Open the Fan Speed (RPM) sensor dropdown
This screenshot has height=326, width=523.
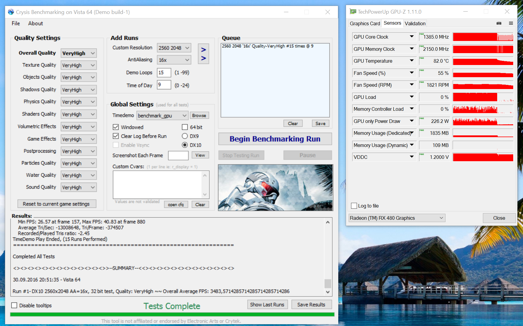[x=384, y=85]
